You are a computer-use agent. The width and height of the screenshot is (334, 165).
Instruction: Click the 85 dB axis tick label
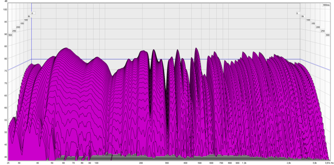coord(6,46)
